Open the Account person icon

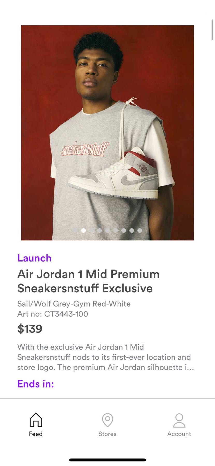[x=179, y=420]
